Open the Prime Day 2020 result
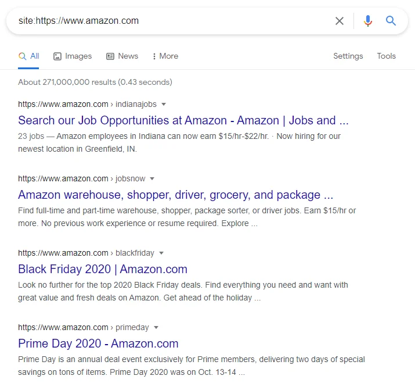415x383 pixels. click(x=98, y=343)
